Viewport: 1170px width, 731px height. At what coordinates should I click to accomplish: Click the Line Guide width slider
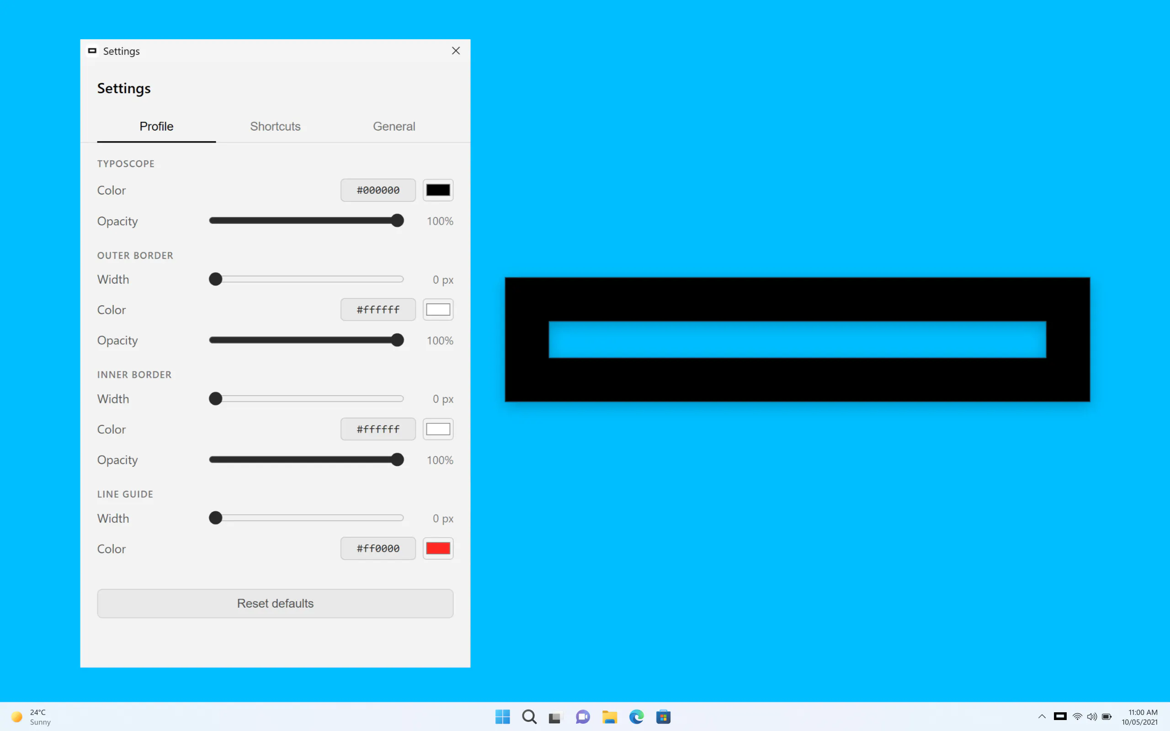pyautogui.click(x=307, y=518)
